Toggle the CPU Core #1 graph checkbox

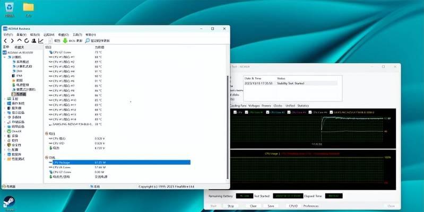pos(246,112)
